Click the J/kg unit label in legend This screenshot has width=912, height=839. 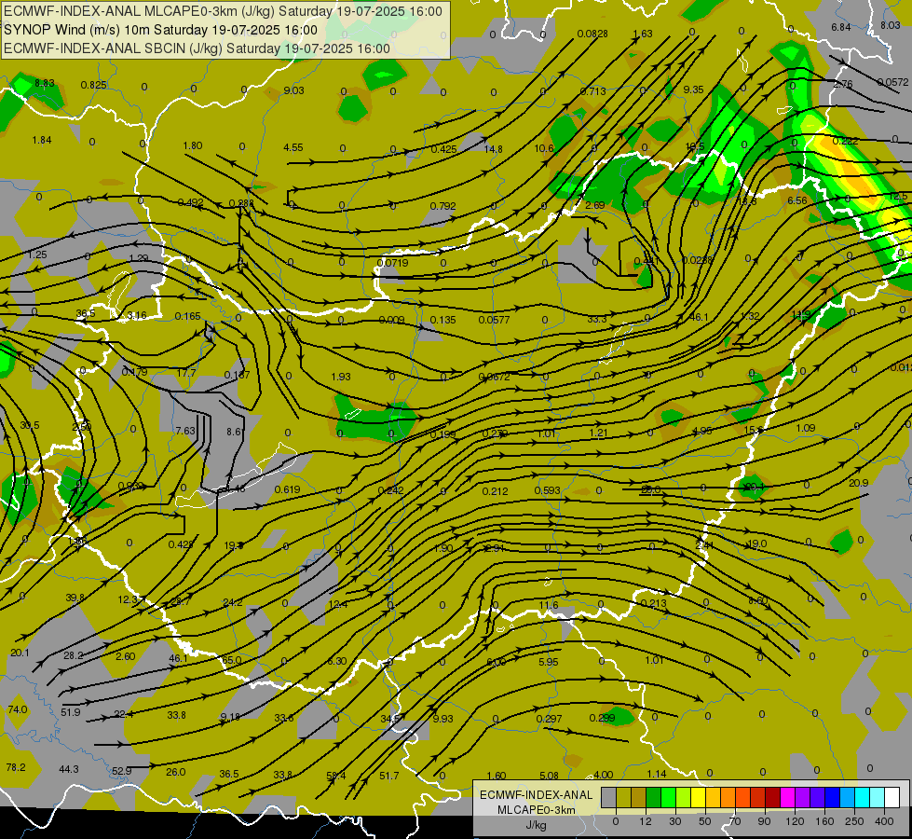537,825
